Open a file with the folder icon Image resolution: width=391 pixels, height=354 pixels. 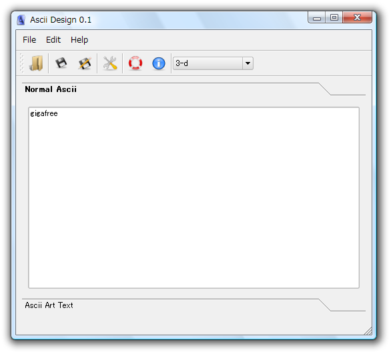[x=37, y=63]
